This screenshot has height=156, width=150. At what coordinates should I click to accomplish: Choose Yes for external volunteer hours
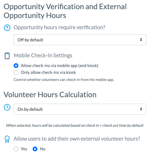tap(16, 149)
